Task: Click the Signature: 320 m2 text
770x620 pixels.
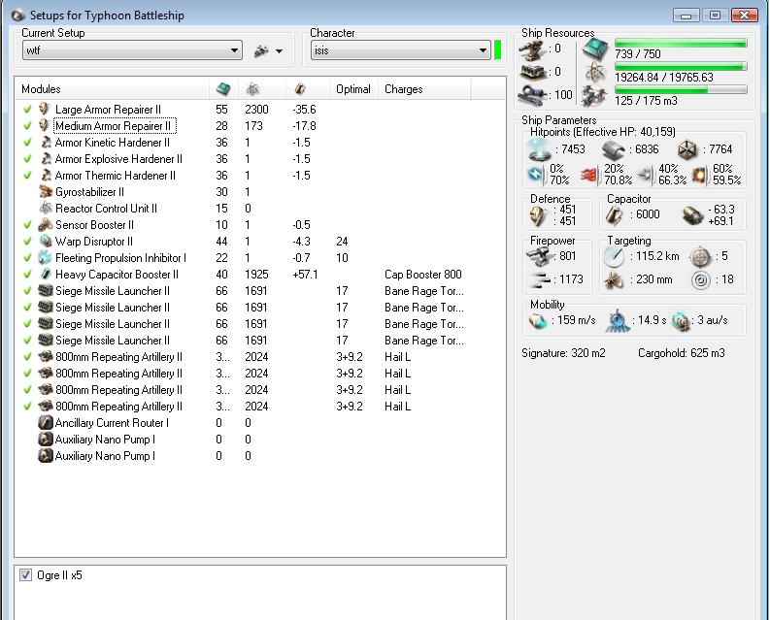Action: coord(563,353)
